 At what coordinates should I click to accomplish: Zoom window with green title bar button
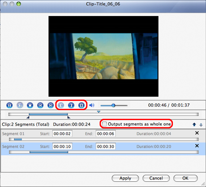19,4
